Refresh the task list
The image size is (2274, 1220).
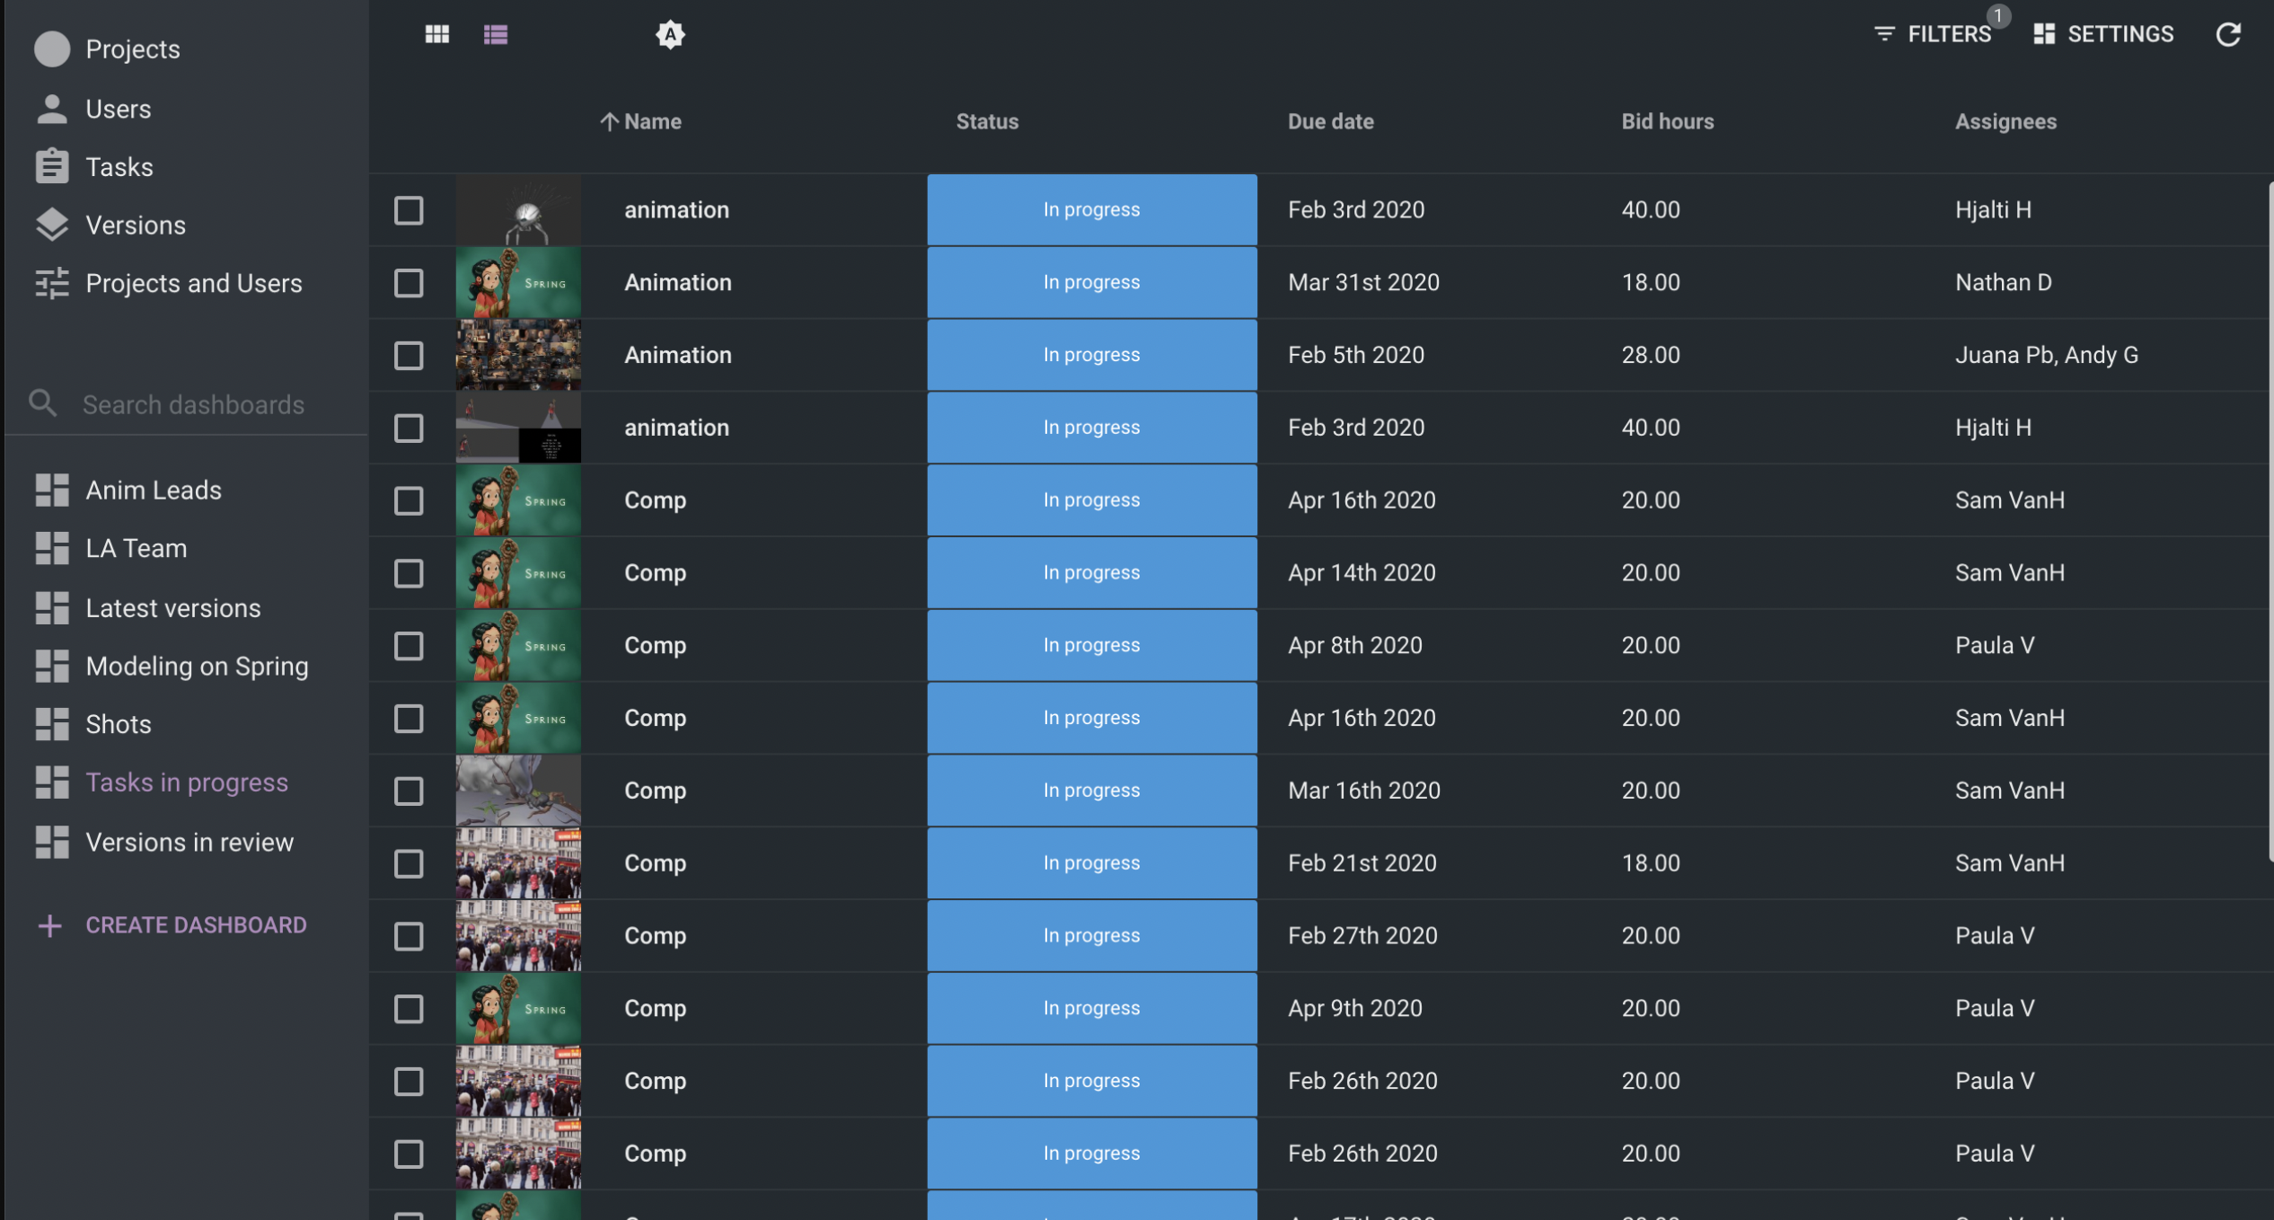coord(2230,34)
